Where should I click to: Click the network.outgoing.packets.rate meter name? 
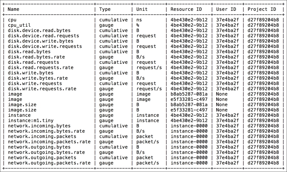point(49,163)
